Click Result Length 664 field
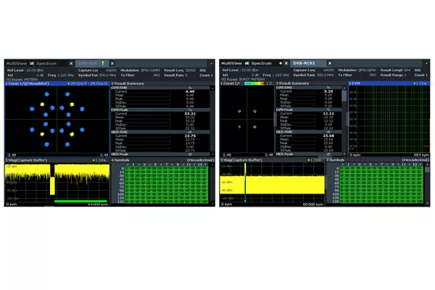The image size is (435, 290). [x=395, y=70]
